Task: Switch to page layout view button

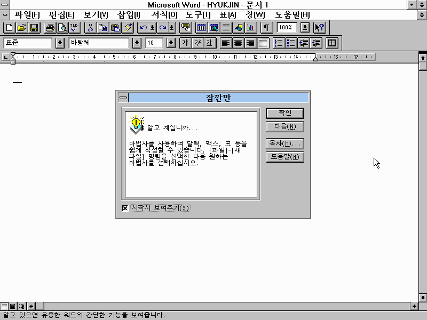Action: [x=12, y=306]
